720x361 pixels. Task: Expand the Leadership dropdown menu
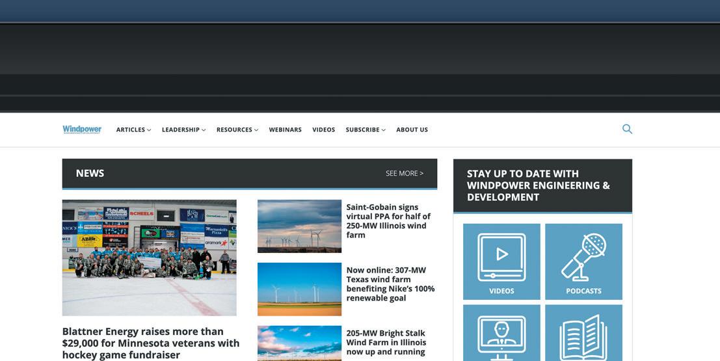click(183, 129)
